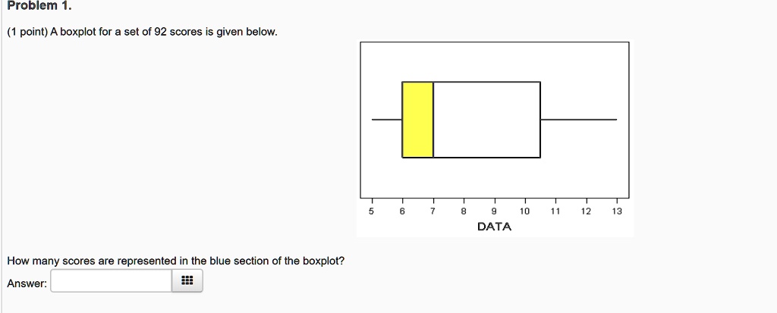This screenshot has width=777, height=313.
Task: Click the axis tick label 13
Action: click(x=616, y=211)
